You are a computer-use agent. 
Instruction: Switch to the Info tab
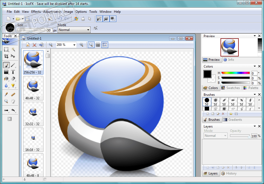[x=229, y=60]
